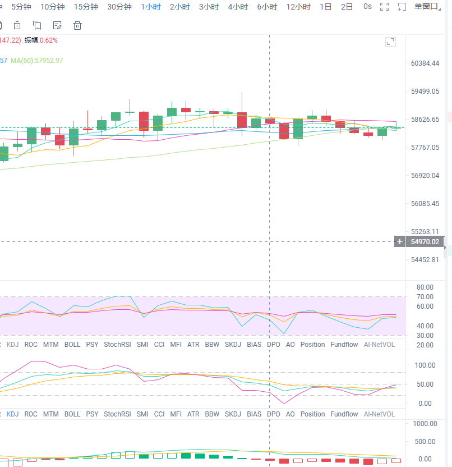Viewport: 452px width, 467px height.
Task: Select the AI-NetVOL indicator option
Action: point(379,344)
